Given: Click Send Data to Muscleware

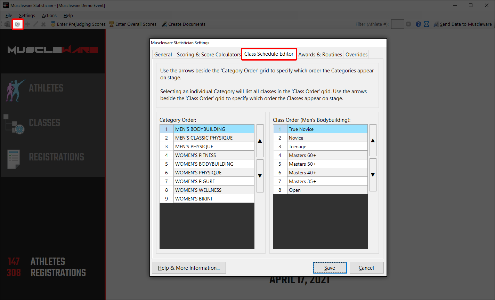Looking at the screenshot, I should (463, 24).
